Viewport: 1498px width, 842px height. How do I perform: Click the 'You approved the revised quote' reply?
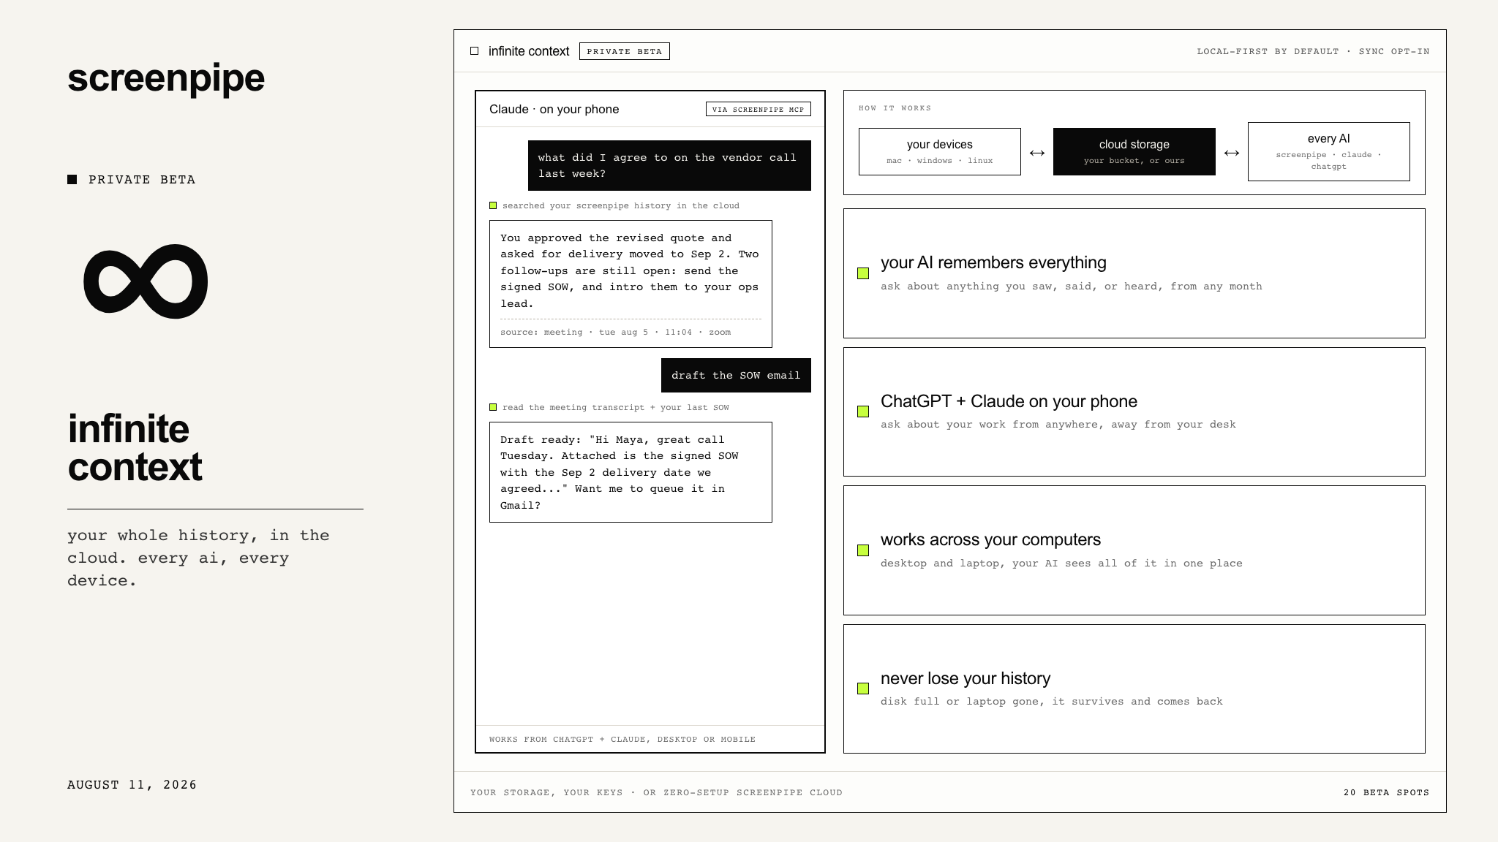click(x=631, y=284)
